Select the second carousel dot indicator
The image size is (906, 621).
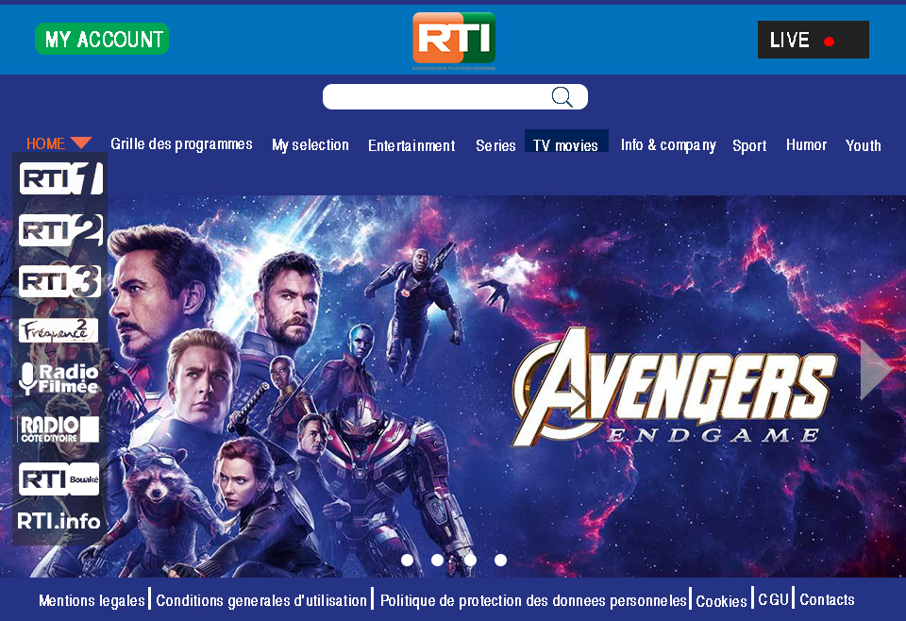[x=437, y=560]
